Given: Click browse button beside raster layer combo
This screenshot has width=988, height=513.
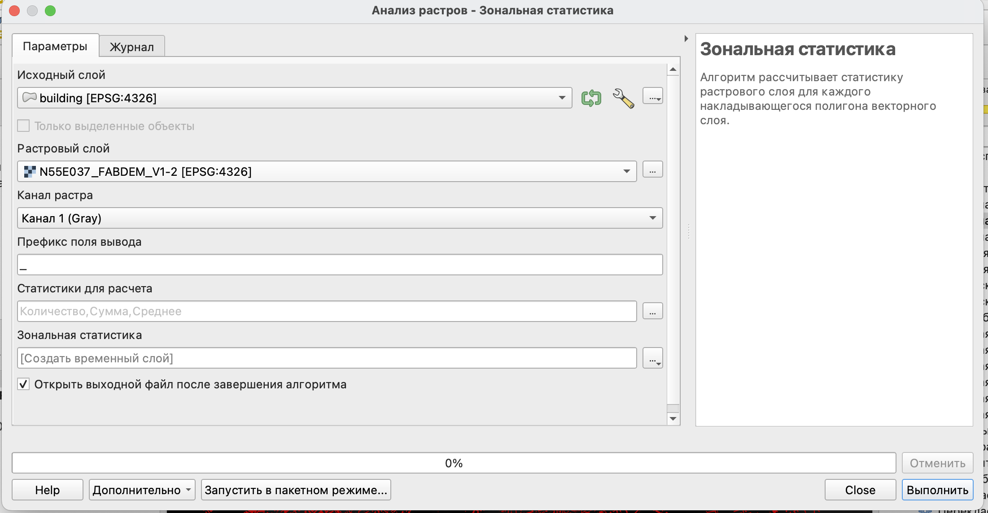Looking at the screenshot, I should point(652,170).
